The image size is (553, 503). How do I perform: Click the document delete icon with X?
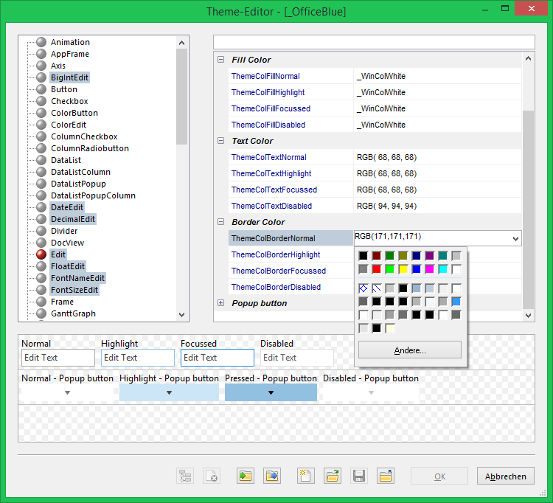(211, 476)
